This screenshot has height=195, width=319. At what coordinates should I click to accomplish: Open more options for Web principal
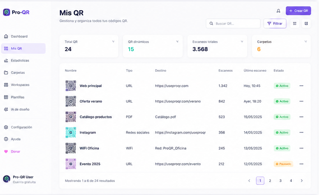click(301, 86)
